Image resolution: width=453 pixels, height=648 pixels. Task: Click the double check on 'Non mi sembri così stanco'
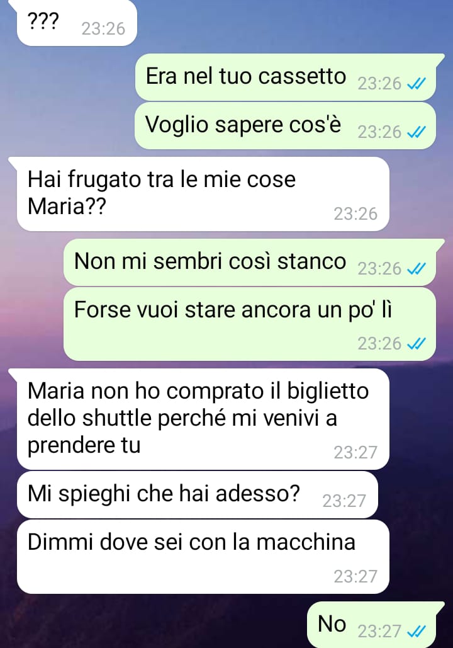[416, 269]
